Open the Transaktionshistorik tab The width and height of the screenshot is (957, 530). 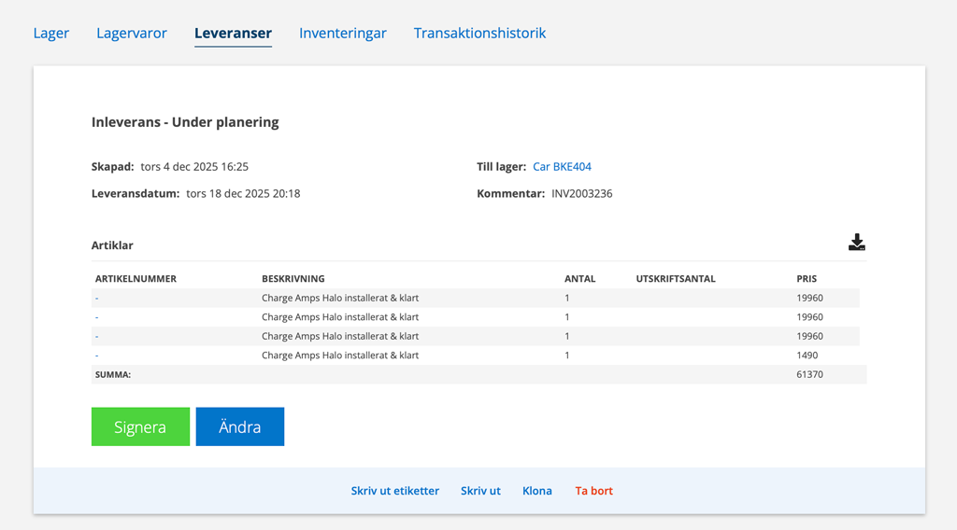coord(479,33)
